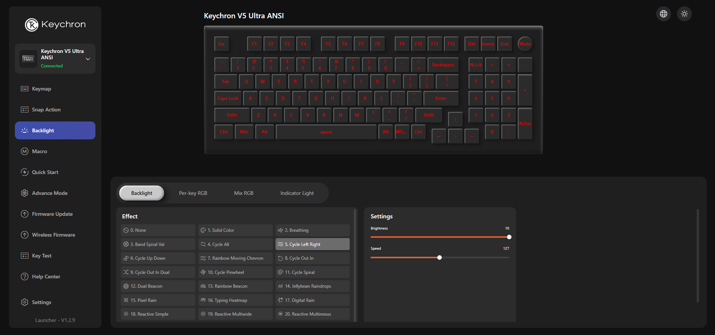Image resolution: width=715 pixels, height=335 pixels.
Task: Toggle light theme with sun icon
Action: click(x=684, y=14)
